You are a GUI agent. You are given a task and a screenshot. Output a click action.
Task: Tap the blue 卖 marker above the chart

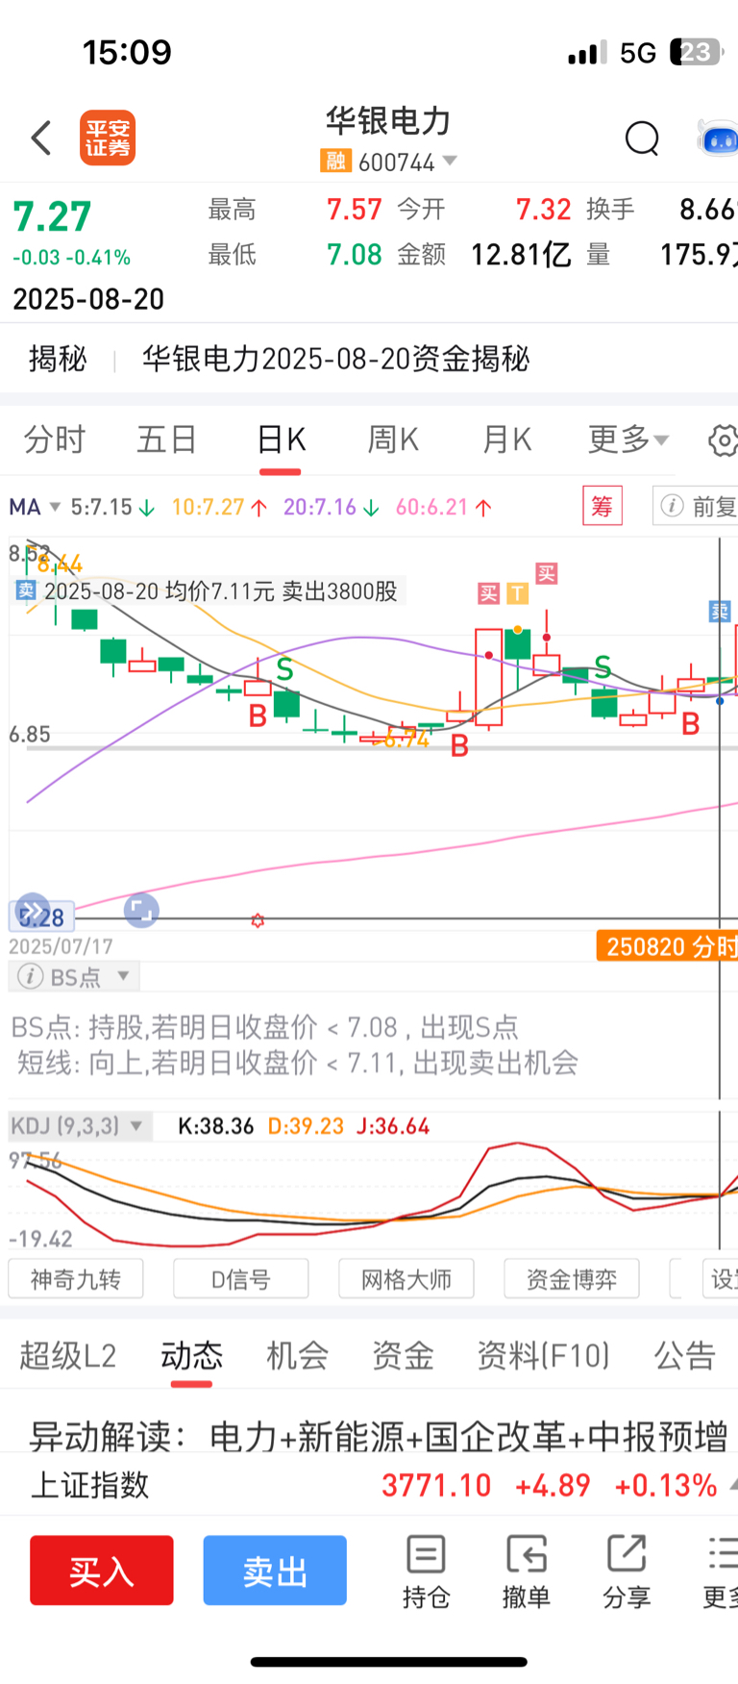(721, 611)
